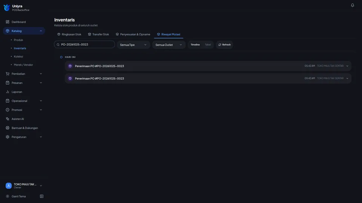
Task: Click the search magnifier icon
Action: [58, 45]
